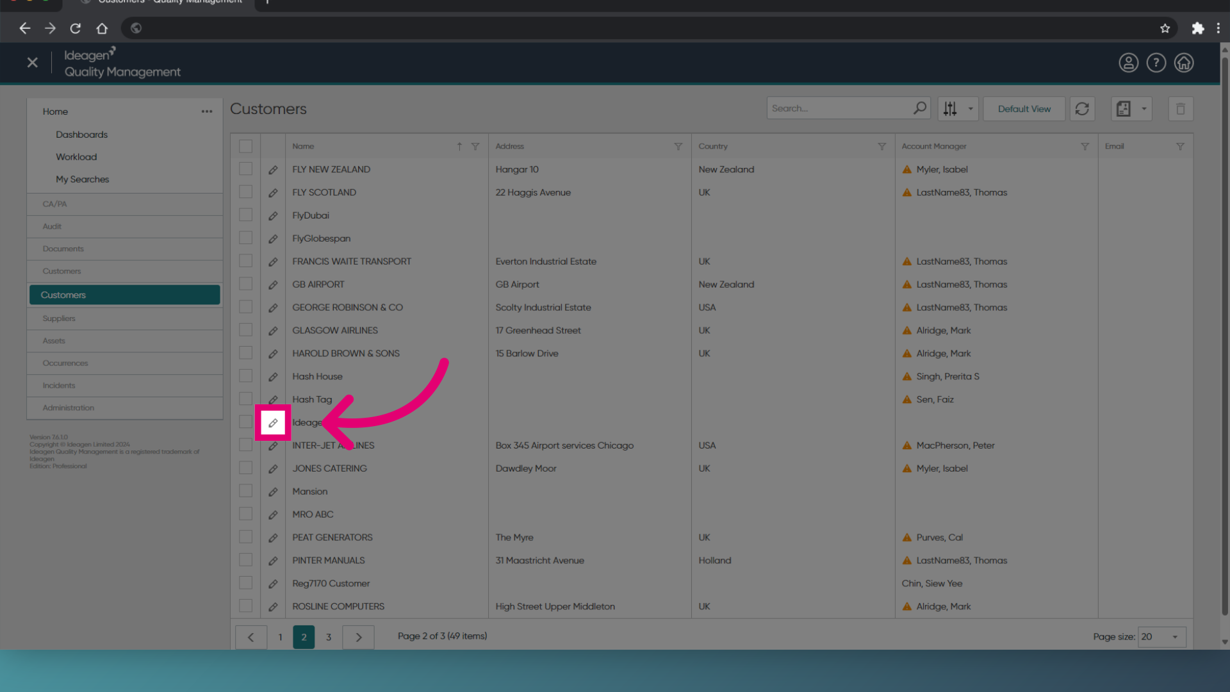The height and width of the screenshot is (692, 1230).
Task: Refresh the customers grid
Action: click(x=1082, y=109)
